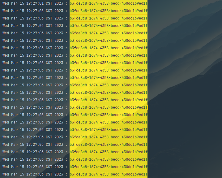Screen dimensions: 222x178
Task: Click "CST" on the bottom-most log line
Action: click(49, 174)
